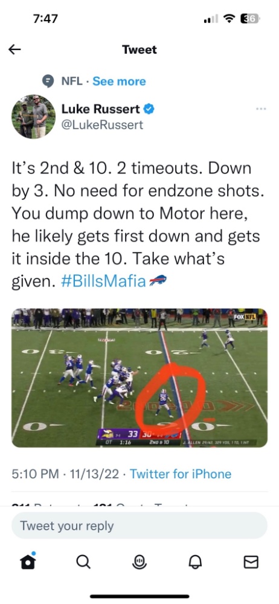Viewport: 279px width, 604px height.
Task: Open the Messages envelope tab
Action: tap(251, 562)
